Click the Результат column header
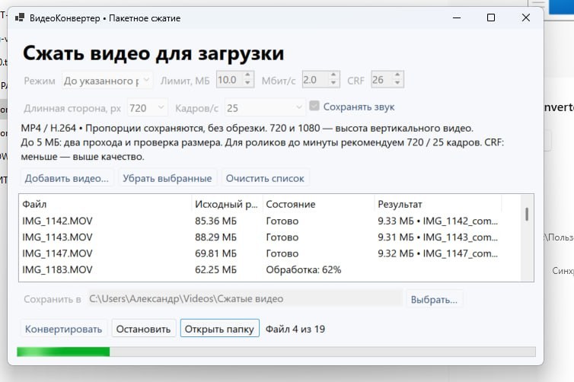 pos(438,204)
